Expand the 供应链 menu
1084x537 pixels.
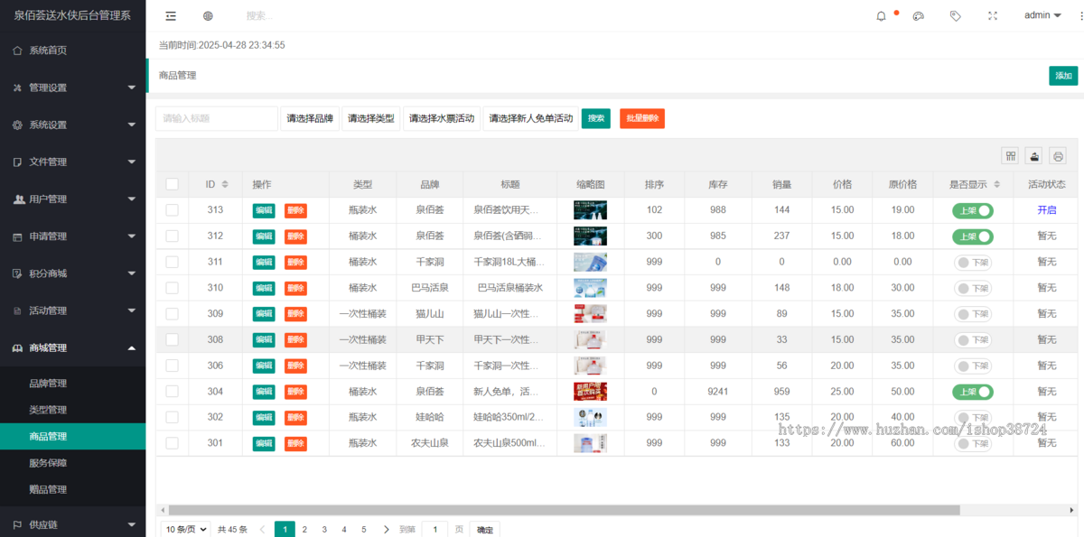tap(72, 523)
